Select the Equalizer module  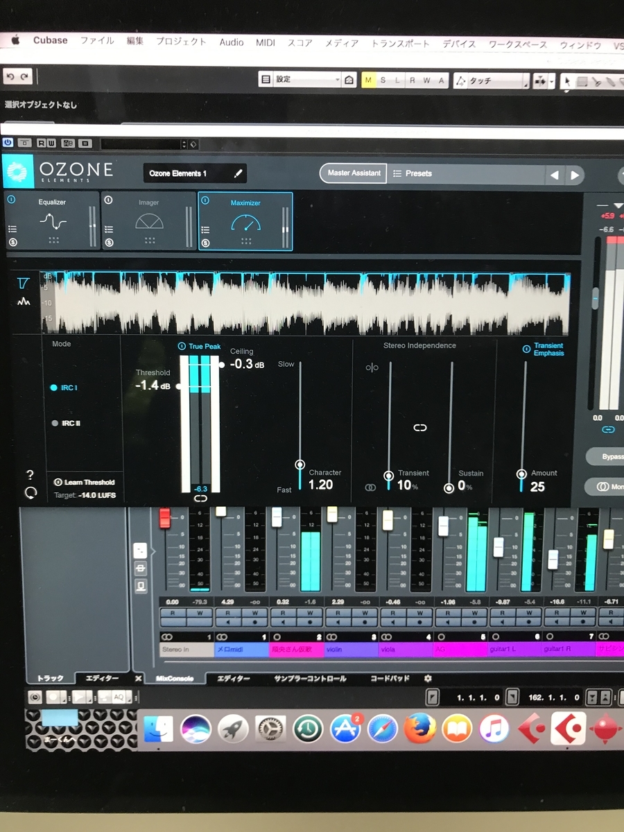coord(52,220)
